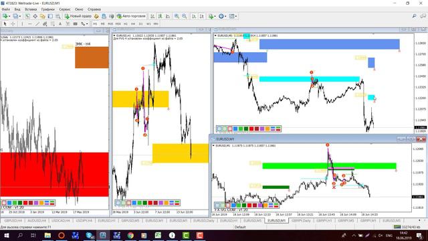Expand one-click trading arrow on EURUSD,M5 chart
428x241 pixels.
click(215, 35)
